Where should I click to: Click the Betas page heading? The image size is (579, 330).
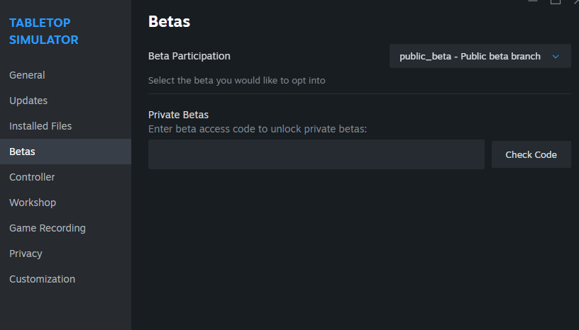pyautogui.click(x=169, y=22)
